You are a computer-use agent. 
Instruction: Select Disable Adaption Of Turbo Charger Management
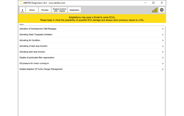41,69
